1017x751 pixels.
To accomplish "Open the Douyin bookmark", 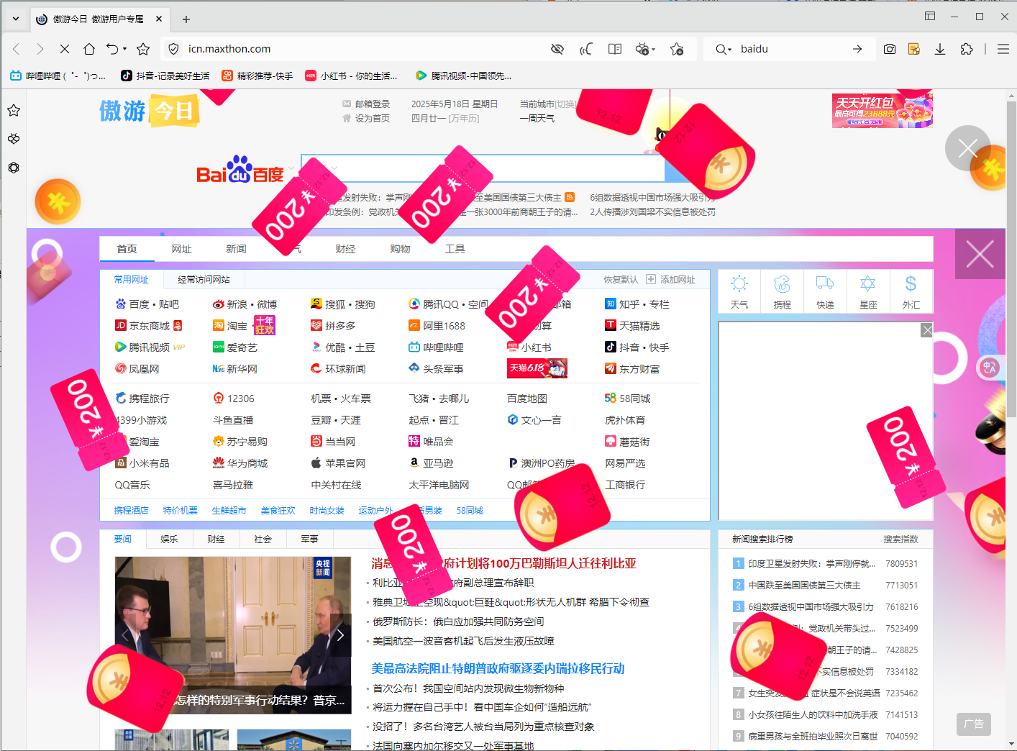I will click(165, 76).
